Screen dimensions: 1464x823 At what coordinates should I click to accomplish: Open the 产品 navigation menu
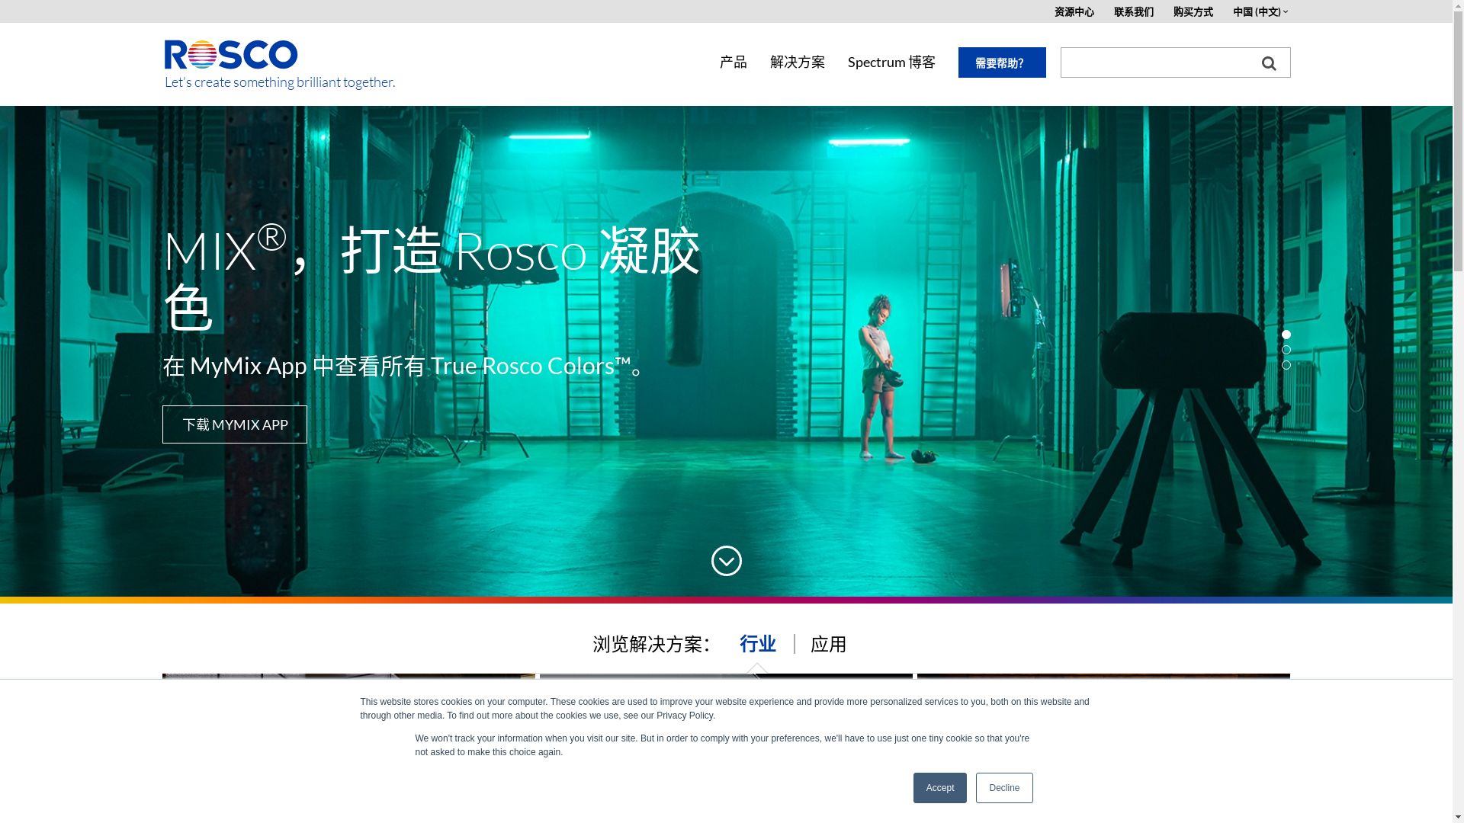(x=733, y=62)
